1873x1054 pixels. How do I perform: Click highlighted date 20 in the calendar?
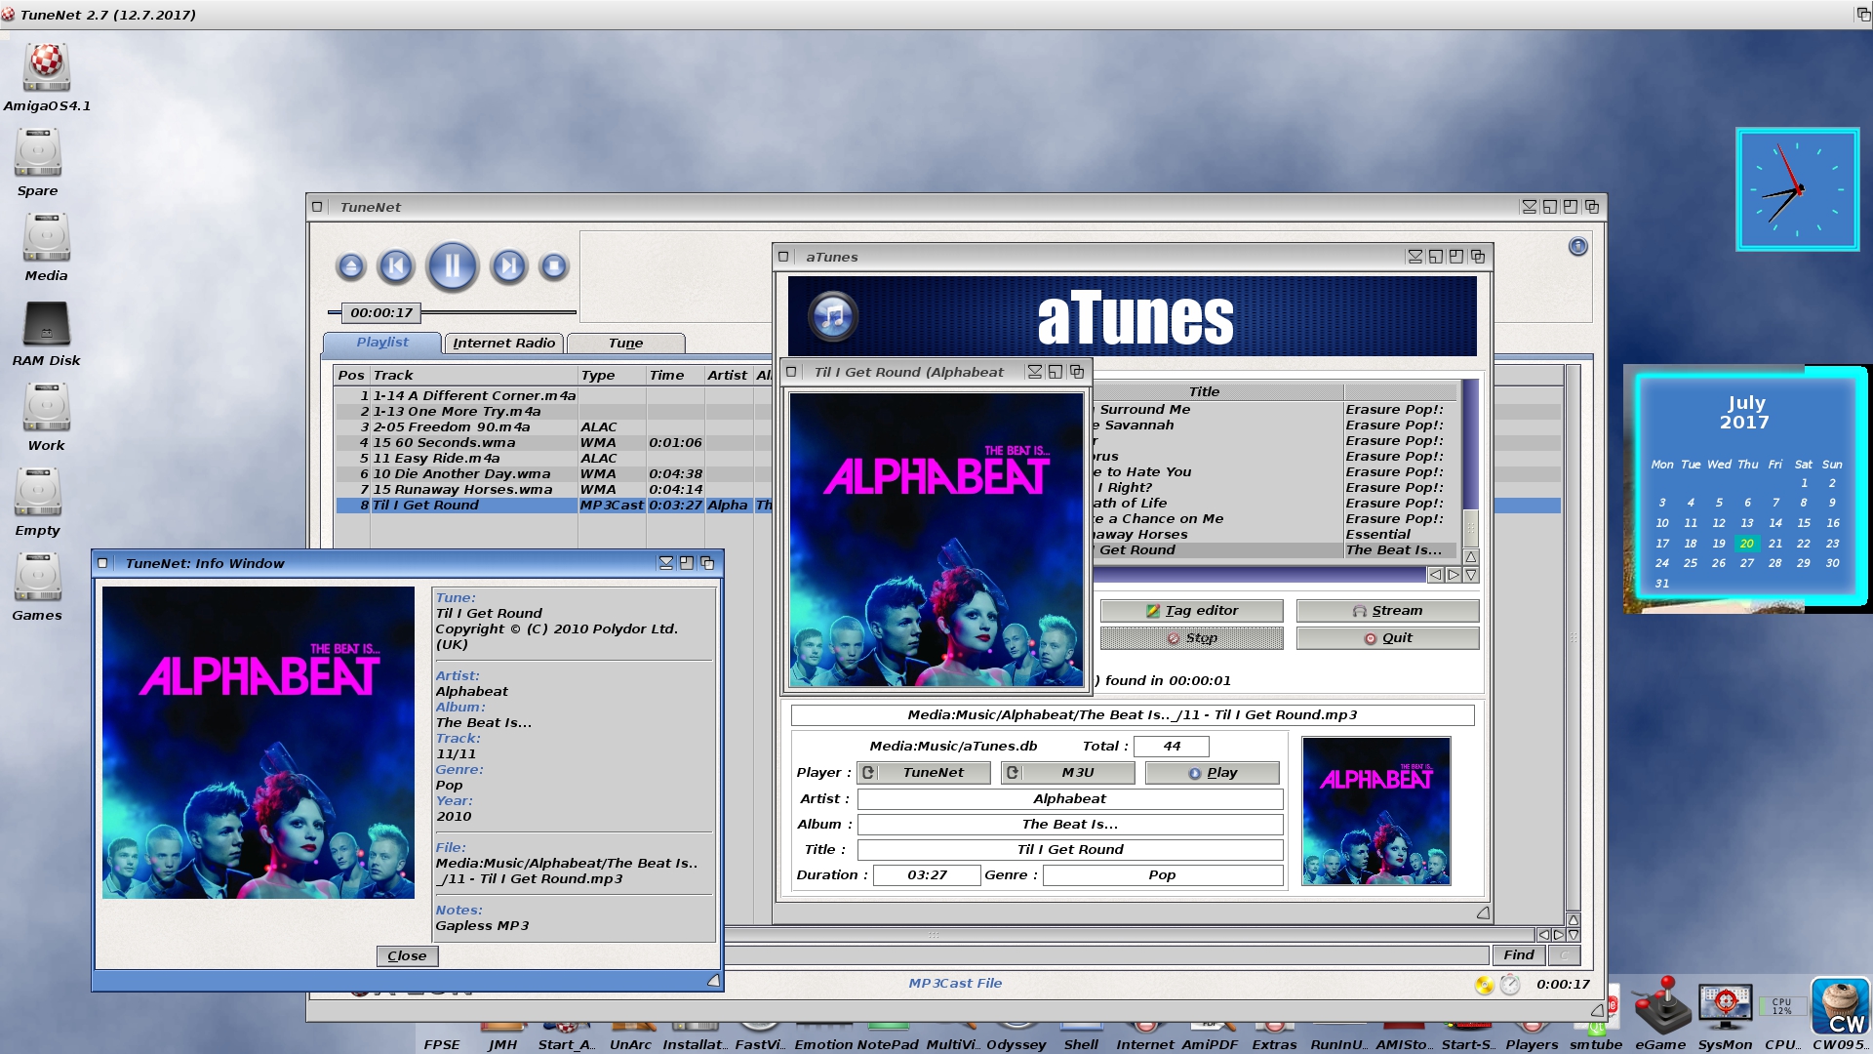(1746, 544)
